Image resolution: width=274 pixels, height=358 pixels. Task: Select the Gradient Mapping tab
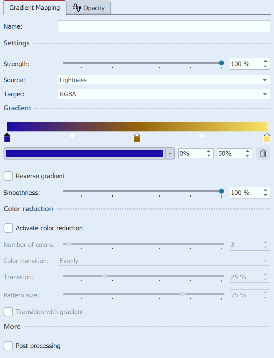coord(34,8)
